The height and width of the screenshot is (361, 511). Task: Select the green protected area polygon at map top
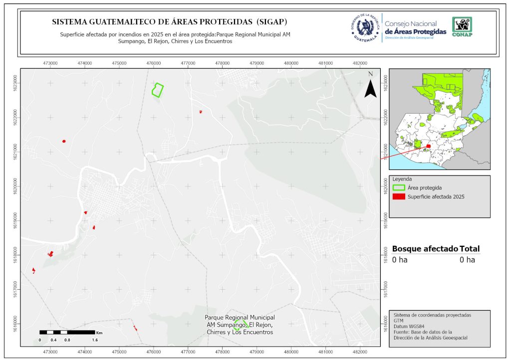click(x=158, y=90)
